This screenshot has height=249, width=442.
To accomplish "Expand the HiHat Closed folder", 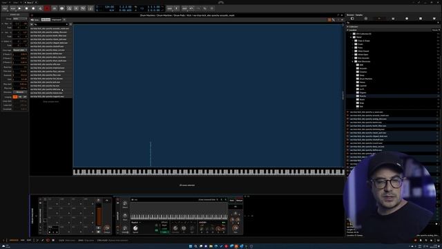I will click(x=353, y=51).
